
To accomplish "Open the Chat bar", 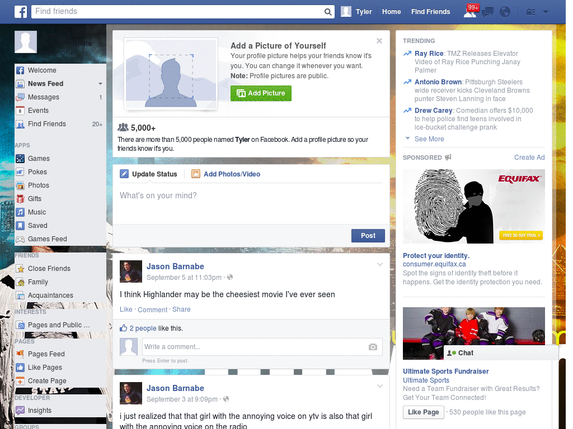I will click(501, 353).
